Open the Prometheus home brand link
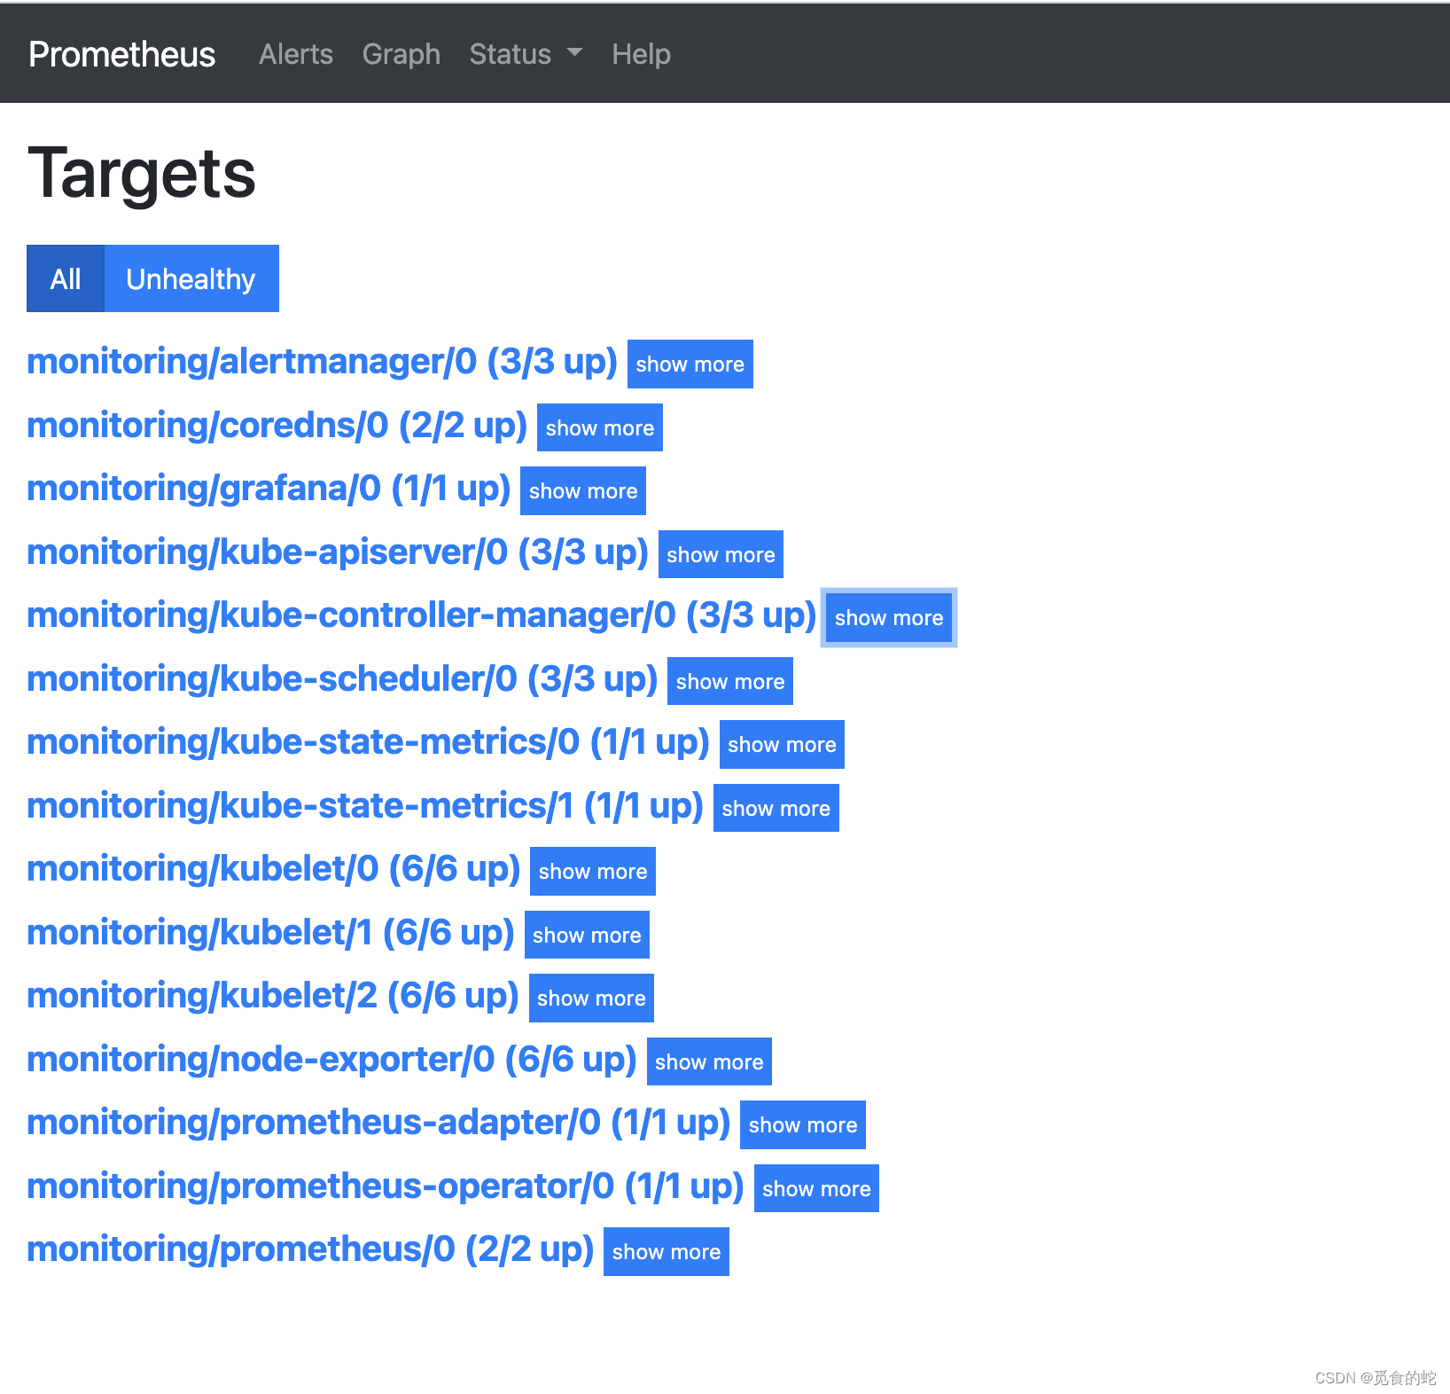 121,54
